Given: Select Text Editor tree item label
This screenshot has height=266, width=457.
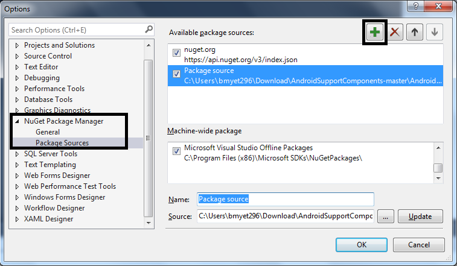Looking at the screenshot, I should [41, 67].
